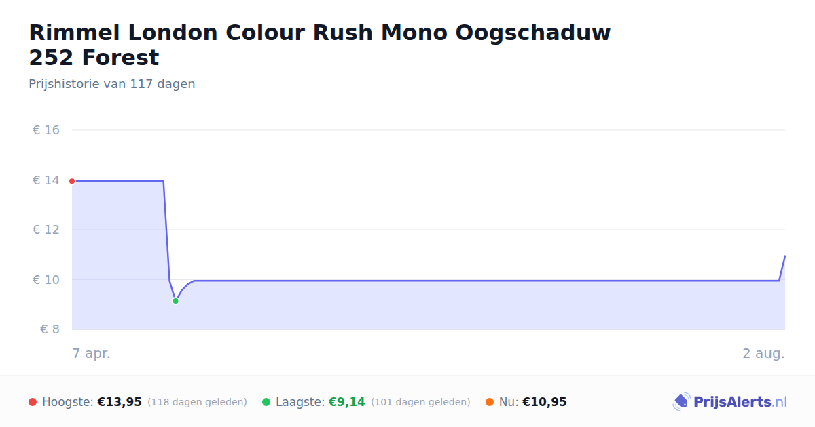
Task: Click the highest price value €13,95
Action: (x=120, y=402)
